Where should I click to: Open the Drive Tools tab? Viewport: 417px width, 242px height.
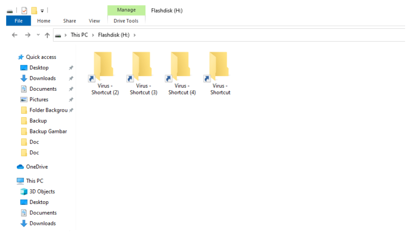pyautogui.click(x=126, y=21)
